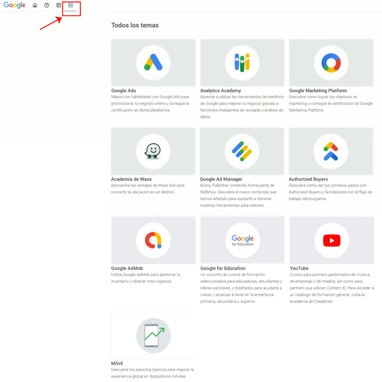Click the Analytics Academy logo icon
382x382 pixels.
pyautogui.click(x=242, y=62)
